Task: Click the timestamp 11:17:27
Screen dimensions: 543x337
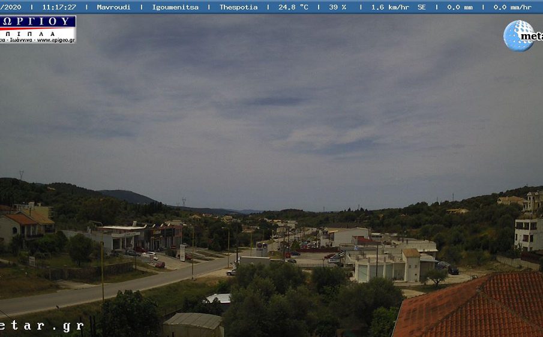Action: [x=59, y=7]
